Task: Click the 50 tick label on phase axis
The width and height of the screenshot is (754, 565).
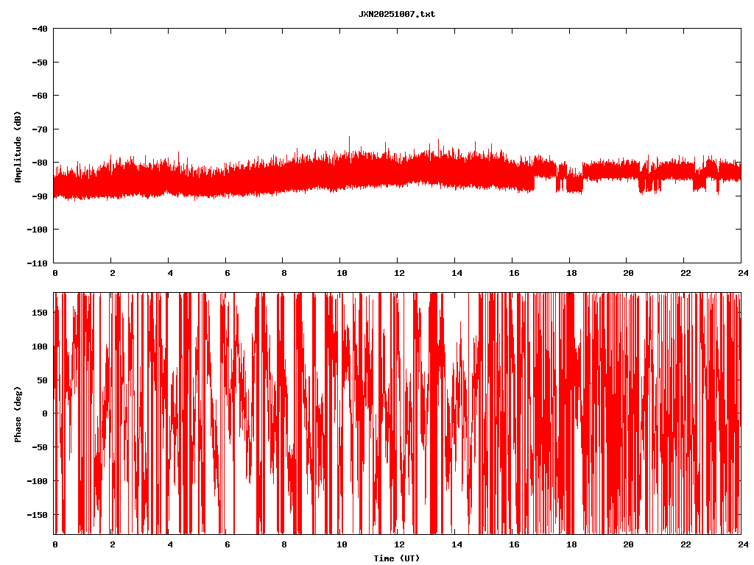Action: [43, 380]
